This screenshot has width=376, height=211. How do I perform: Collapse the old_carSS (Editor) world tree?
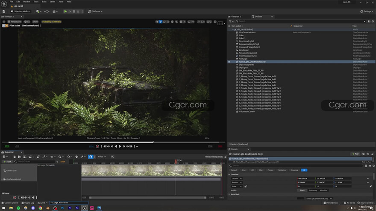point(233,29)
